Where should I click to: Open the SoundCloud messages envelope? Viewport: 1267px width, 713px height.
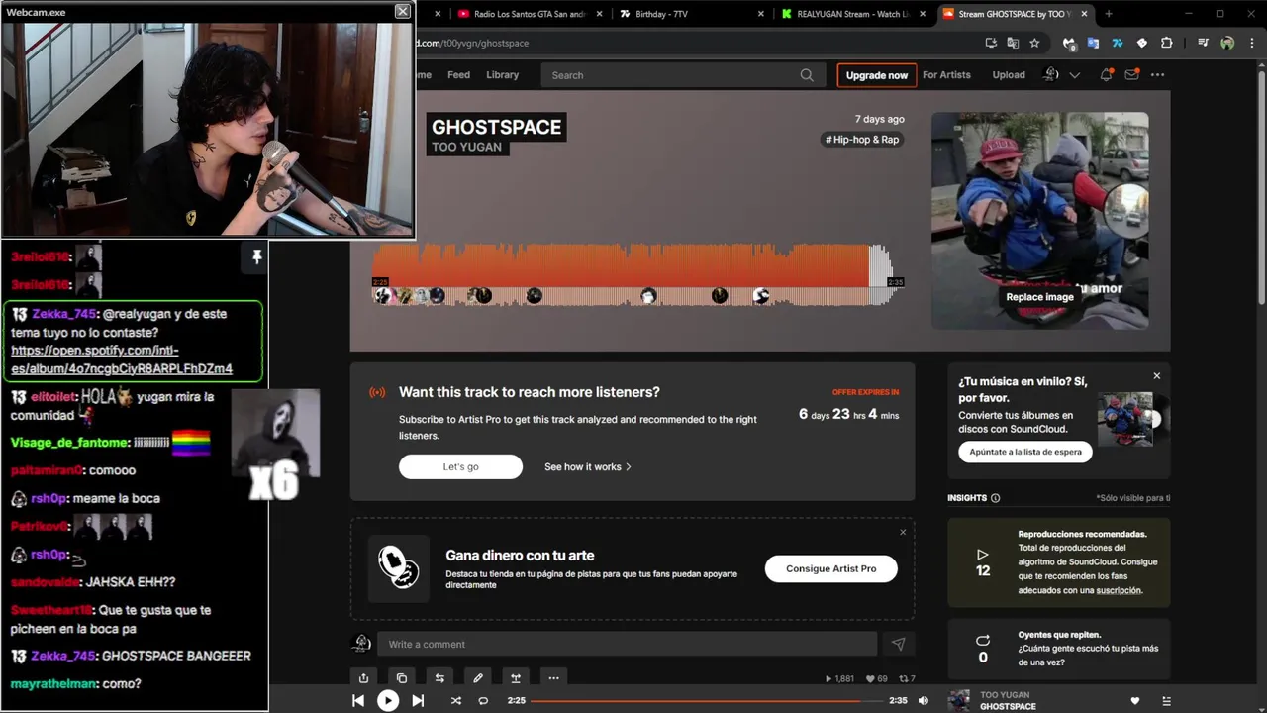[1131, 75]
